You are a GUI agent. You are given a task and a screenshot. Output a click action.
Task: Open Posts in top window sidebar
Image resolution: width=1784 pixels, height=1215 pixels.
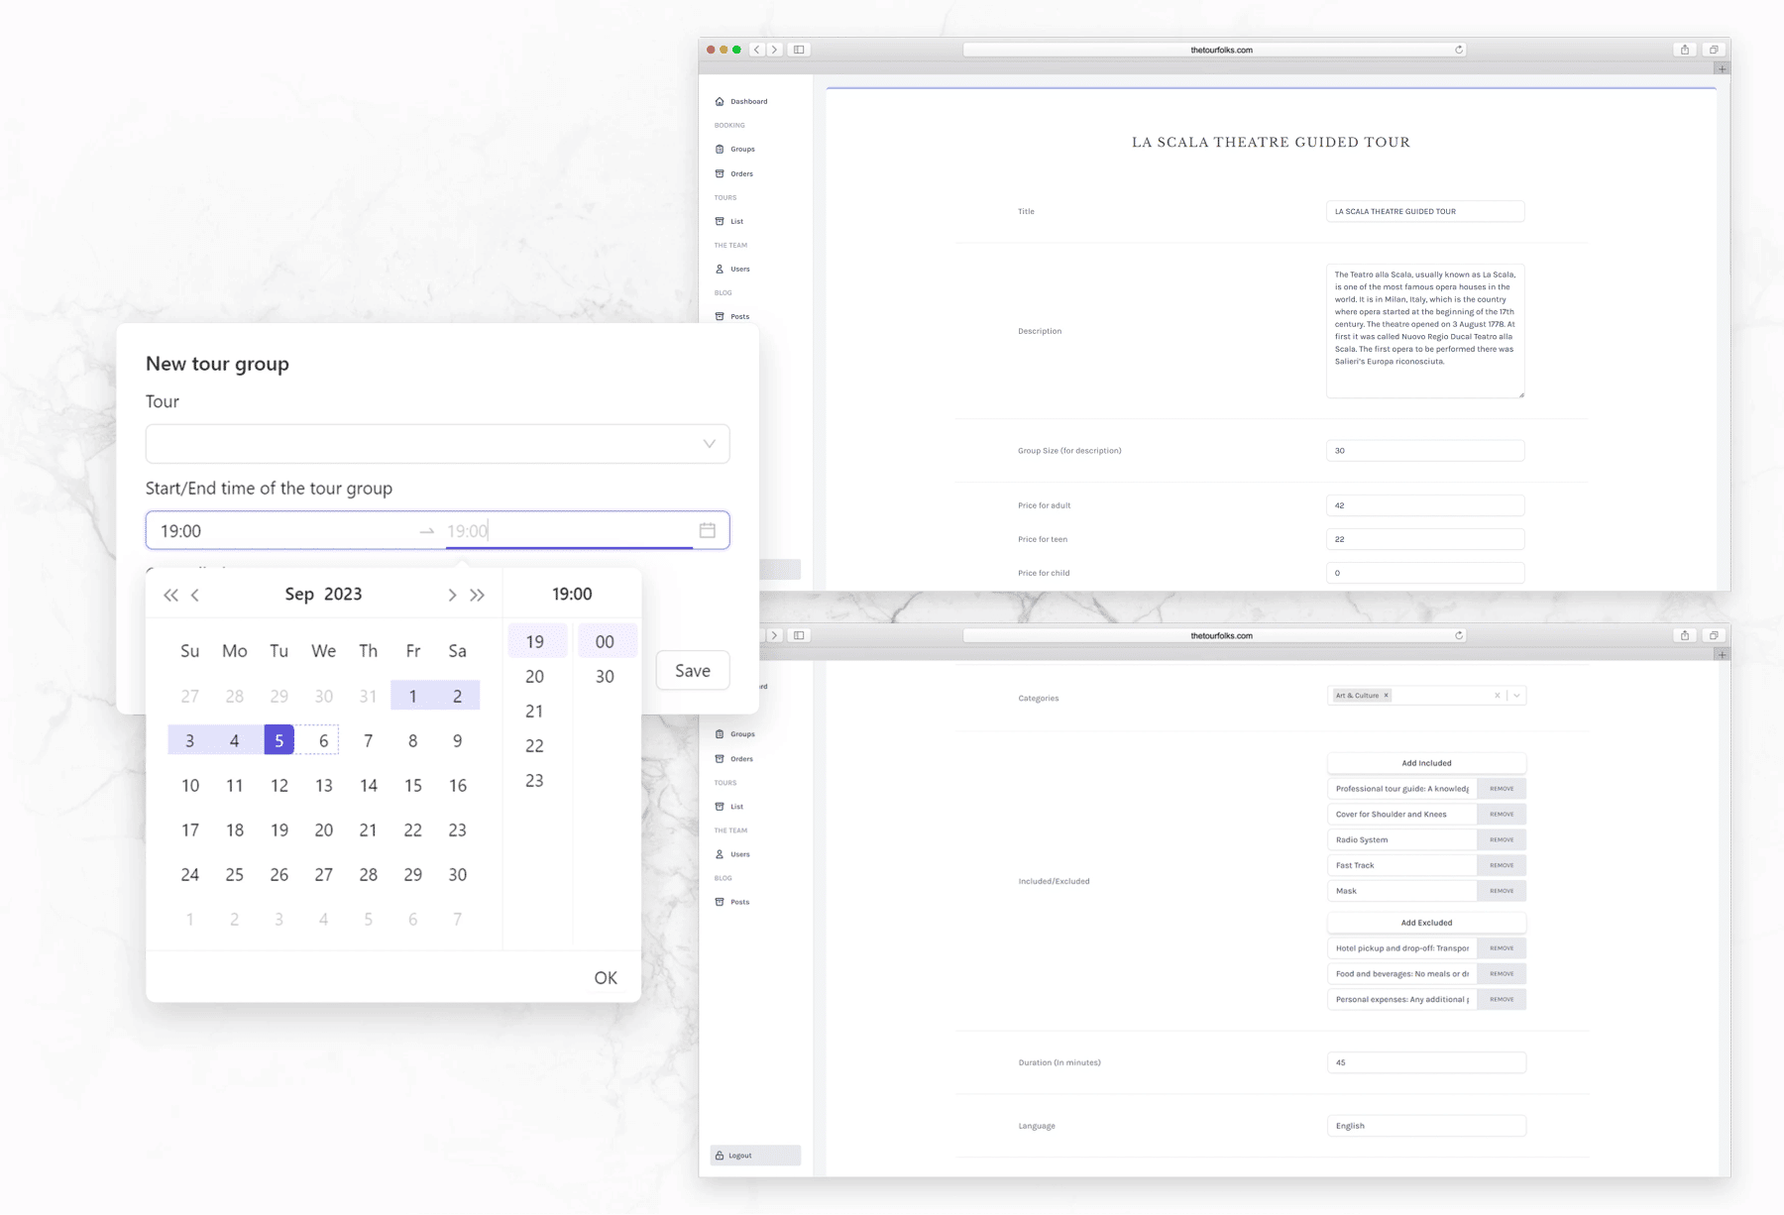[x=732, y=316]
